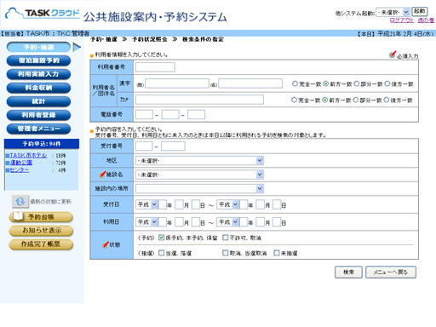436x327 pixels.
Task: Click the 漢字 given name (名) input field
Action: (x=250, y=83)
